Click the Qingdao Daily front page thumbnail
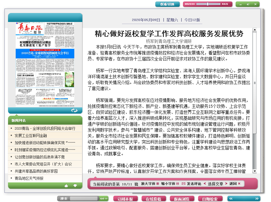This screenshot has height=202, width=271. pos(45,64)
